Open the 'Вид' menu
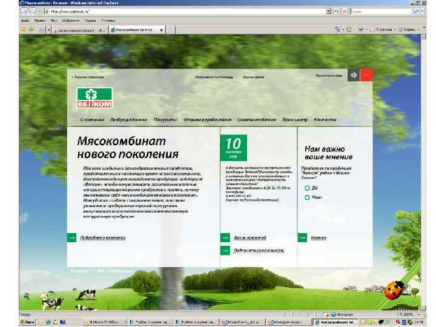The image size is (436, 327). pyautogui.click(x=54, y=21)
